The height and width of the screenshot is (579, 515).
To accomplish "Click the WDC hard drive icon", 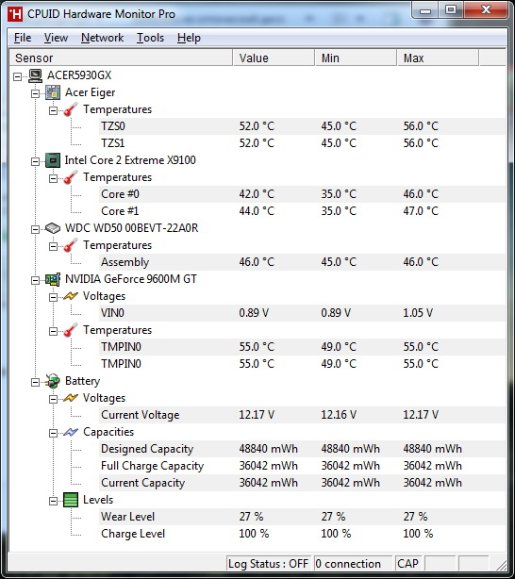I will (53, 228).
